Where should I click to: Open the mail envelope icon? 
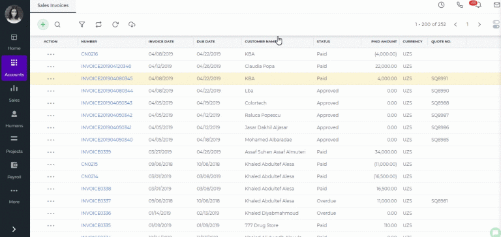[497, 5]
